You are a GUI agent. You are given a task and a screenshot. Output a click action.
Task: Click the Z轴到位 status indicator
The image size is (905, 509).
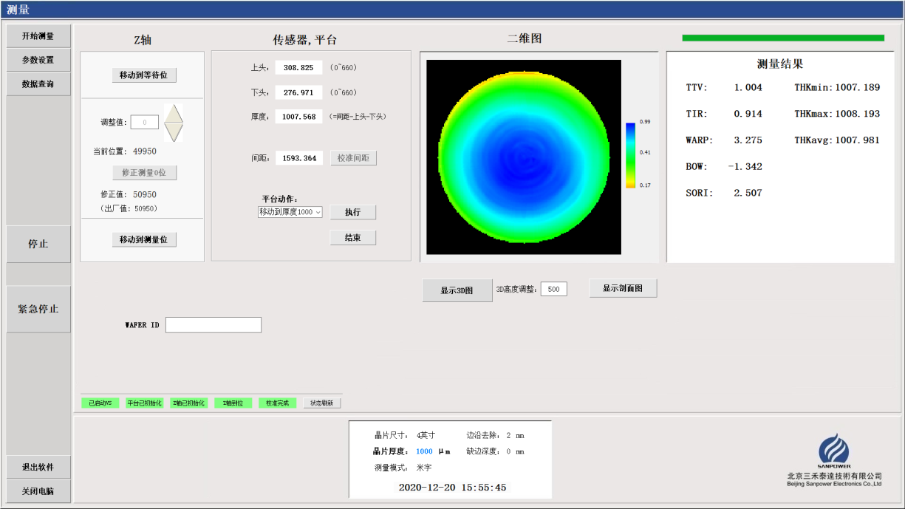click(x=233, y=403)
